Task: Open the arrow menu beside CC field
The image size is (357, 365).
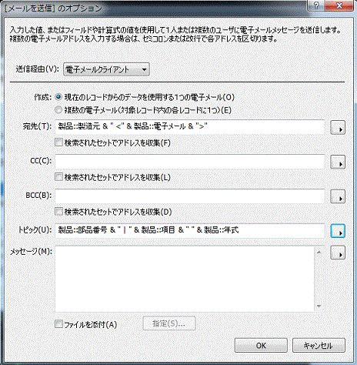Action: pyautogui.click(x=338, y=162)
